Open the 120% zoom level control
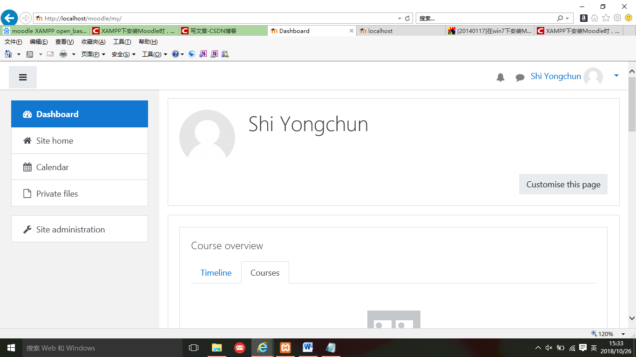The image size is (636, 357). [x=606, y=333]
